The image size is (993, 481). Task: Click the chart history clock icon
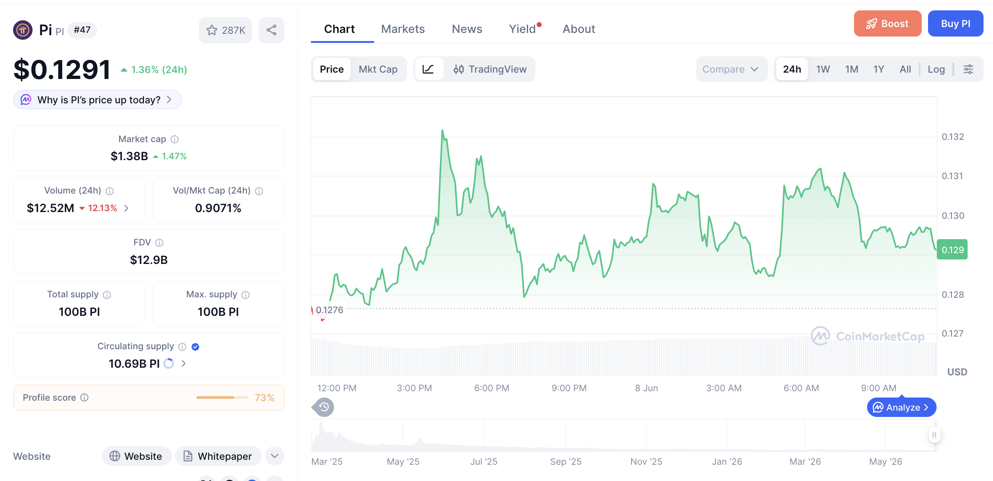click(324, 407)
